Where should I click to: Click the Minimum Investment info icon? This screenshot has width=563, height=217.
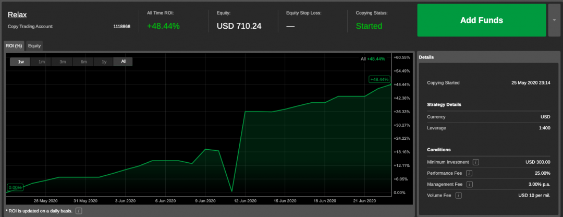point(475,162)
